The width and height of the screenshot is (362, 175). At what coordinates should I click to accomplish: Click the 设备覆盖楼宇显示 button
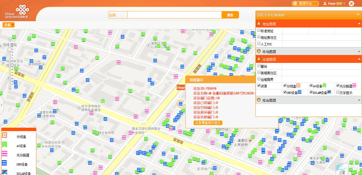208,123
